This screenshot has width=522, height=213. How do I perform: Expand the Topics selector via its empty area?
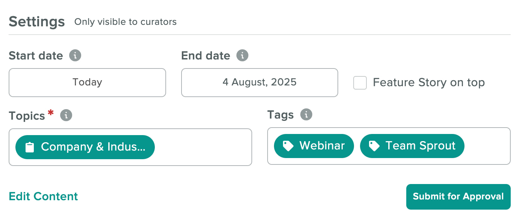click(x=203, y=147)
